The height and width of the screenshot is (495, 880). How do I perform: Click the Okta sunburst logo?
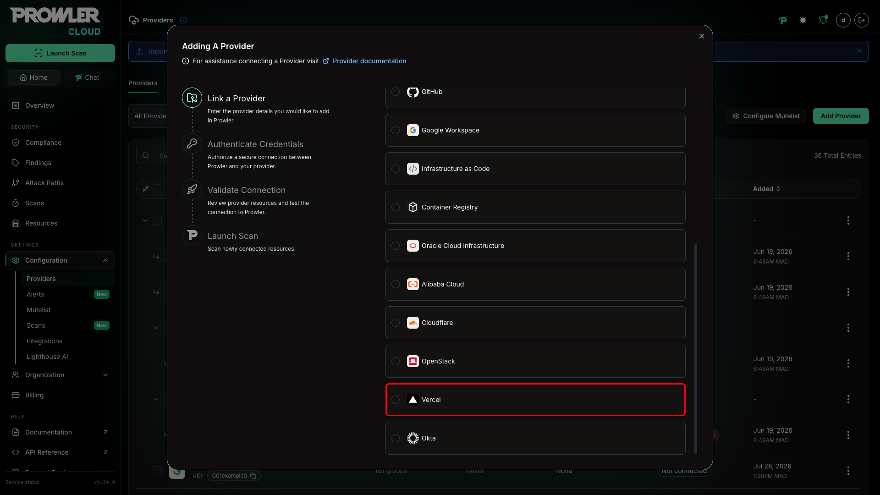(x=413, y=438)
